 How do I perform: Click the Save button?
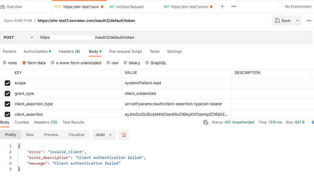coord(282,20)
